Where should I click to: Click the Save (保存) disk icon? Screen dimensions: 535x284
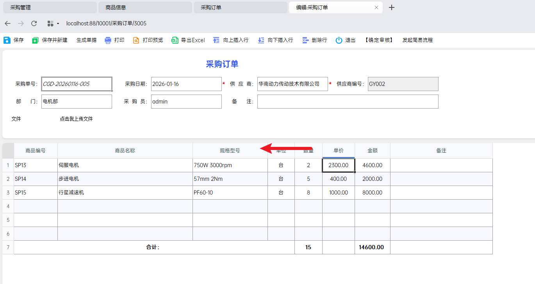[7, 40]
